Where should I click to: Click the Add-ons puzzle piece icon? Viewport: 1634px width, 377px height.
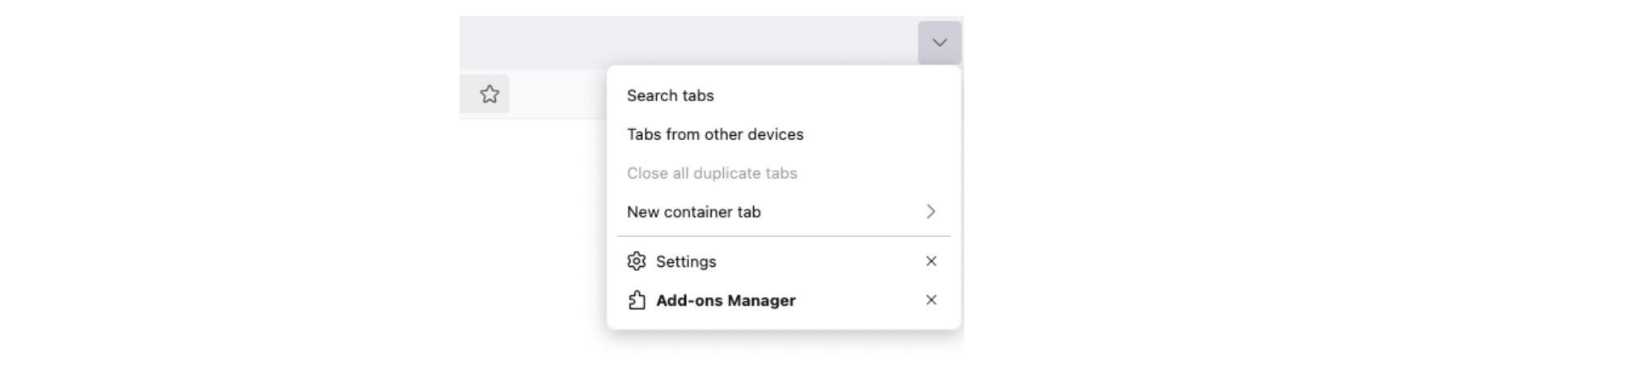(x=637, y=300)
